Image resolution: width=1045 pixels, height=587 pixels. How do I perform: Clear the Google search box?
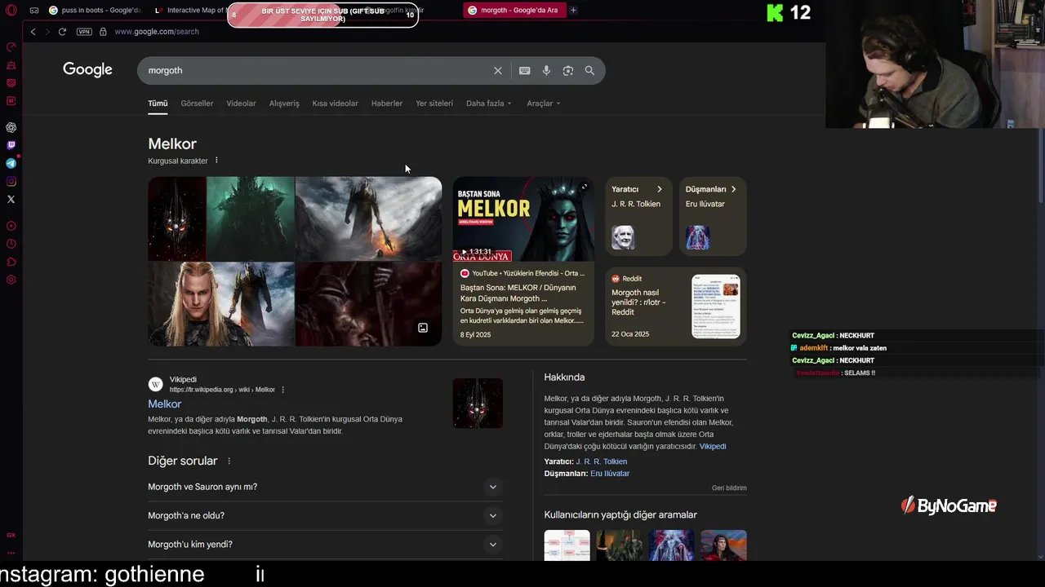coord(498,71)
